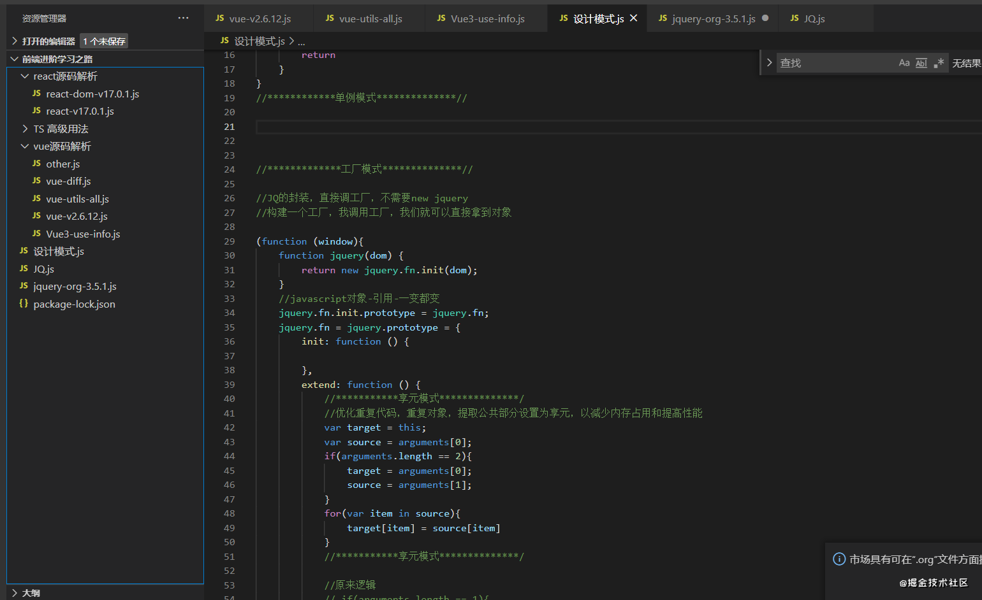Viewport: 982px width, 600px height.
Task: Click the 1 个未保存 badge
Action: [x=105, y=41]
